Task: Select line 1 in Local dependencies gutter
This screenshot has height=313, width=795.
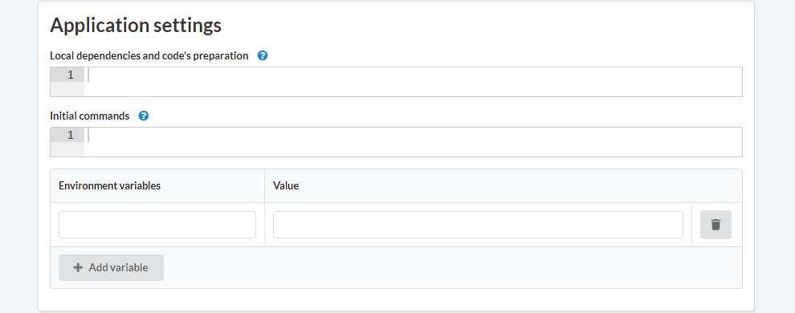Action: click(67, 75)
